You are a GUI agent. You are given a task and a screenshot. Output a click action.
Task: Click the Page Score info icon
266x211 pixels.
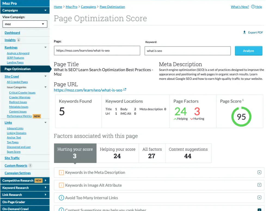click(243, 100)
